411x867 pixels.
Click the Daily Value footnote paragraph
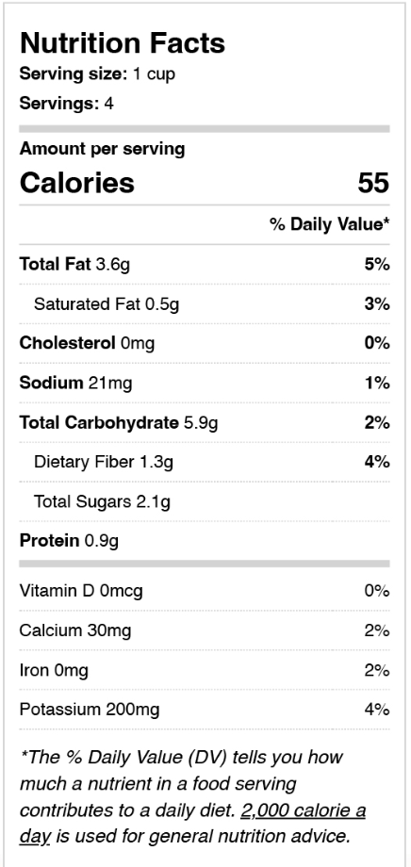coord(192,796)
